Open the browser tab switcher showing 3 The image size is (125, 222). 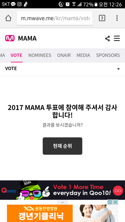pyautogui.click(x=102, y=18)
